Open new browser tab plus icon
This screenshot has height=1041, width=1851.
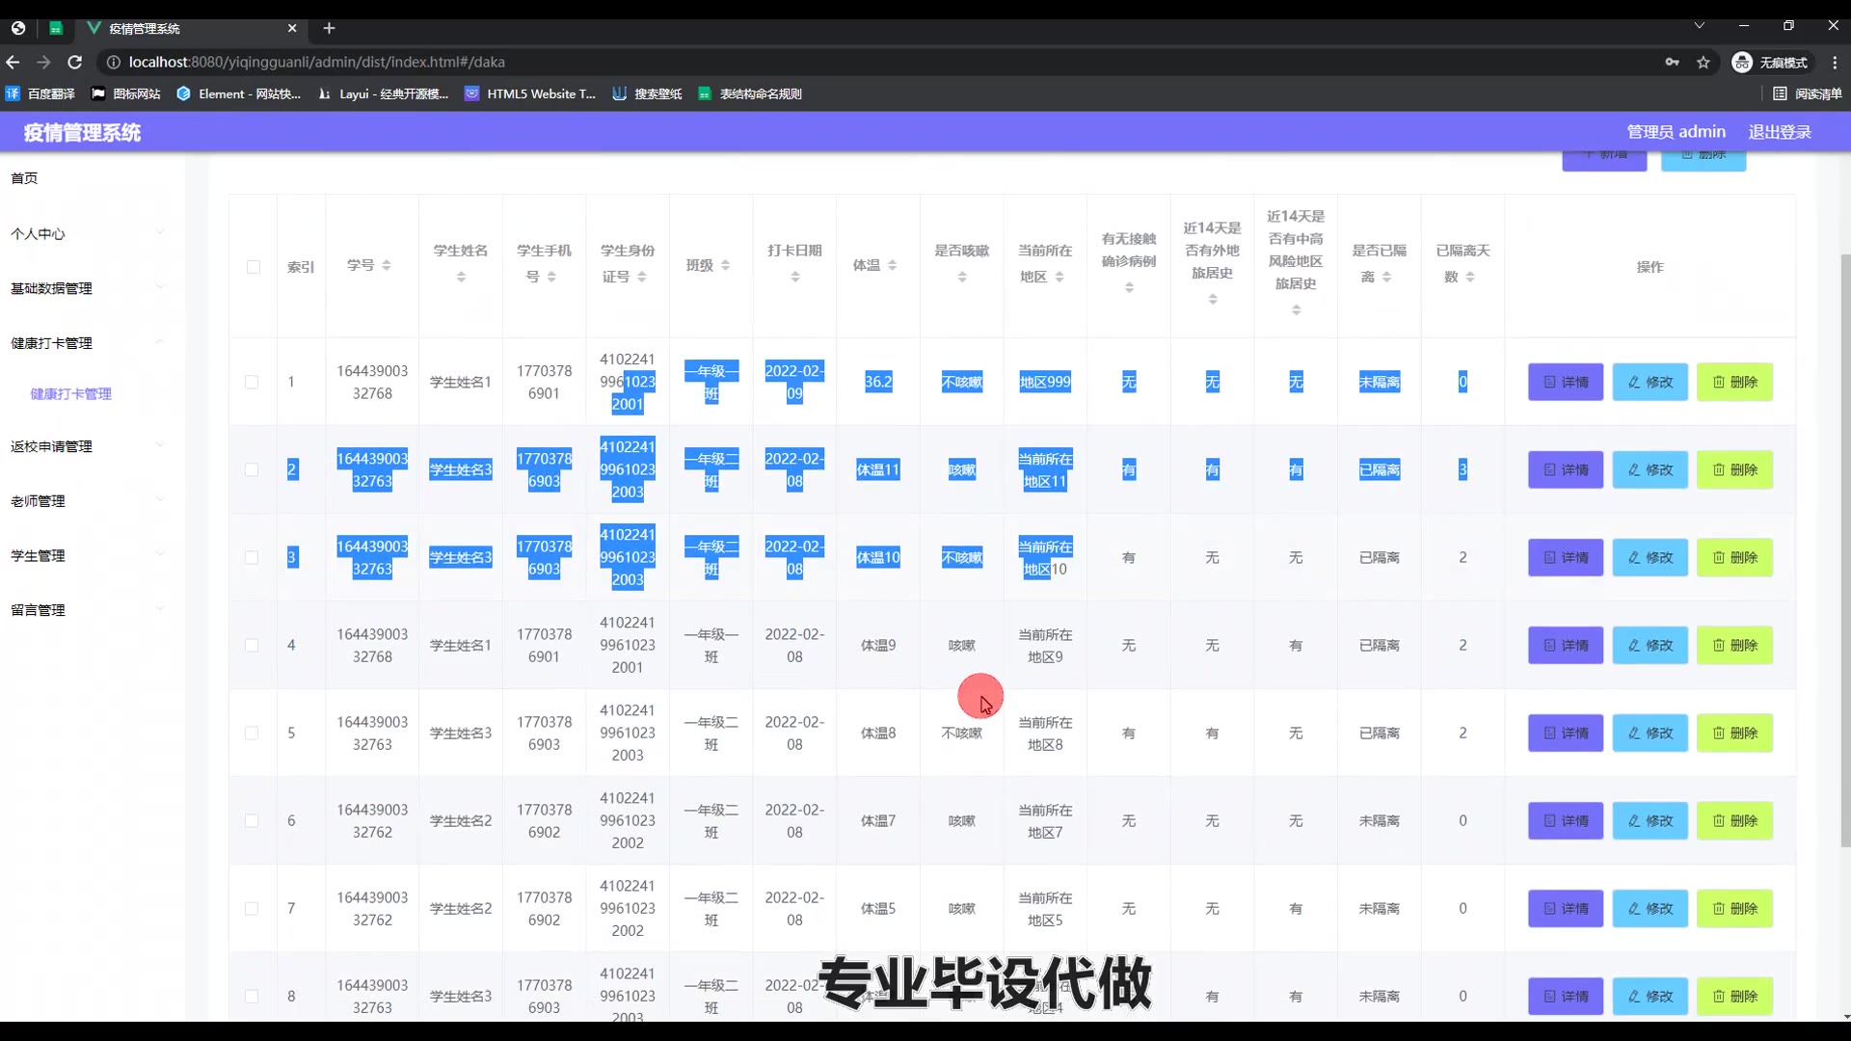point(329,28)
